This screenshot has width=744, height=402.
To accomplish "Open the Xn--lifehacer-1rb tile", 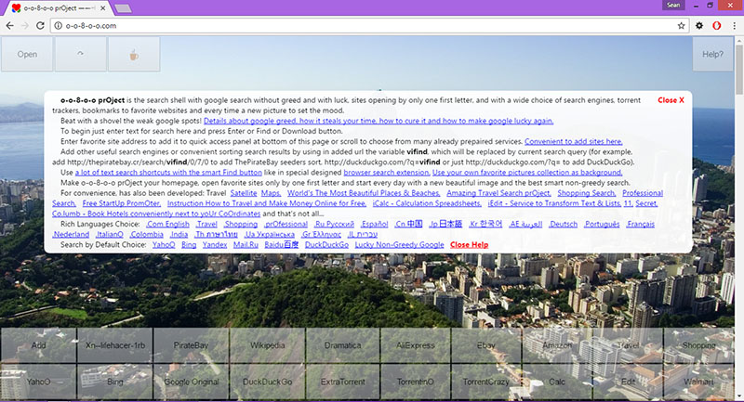I will coord(114,345).
